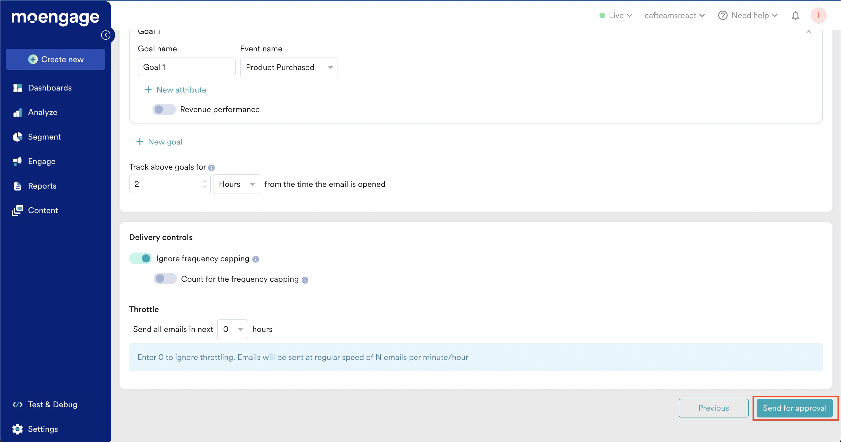Open the Dashboards section
841x442 pixels.
click(x=50, y=88)
